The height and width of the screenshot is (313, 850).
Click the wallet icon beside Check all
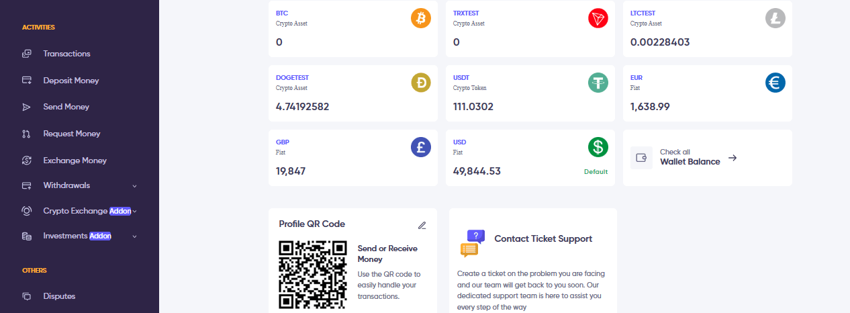tap(641, 158)
